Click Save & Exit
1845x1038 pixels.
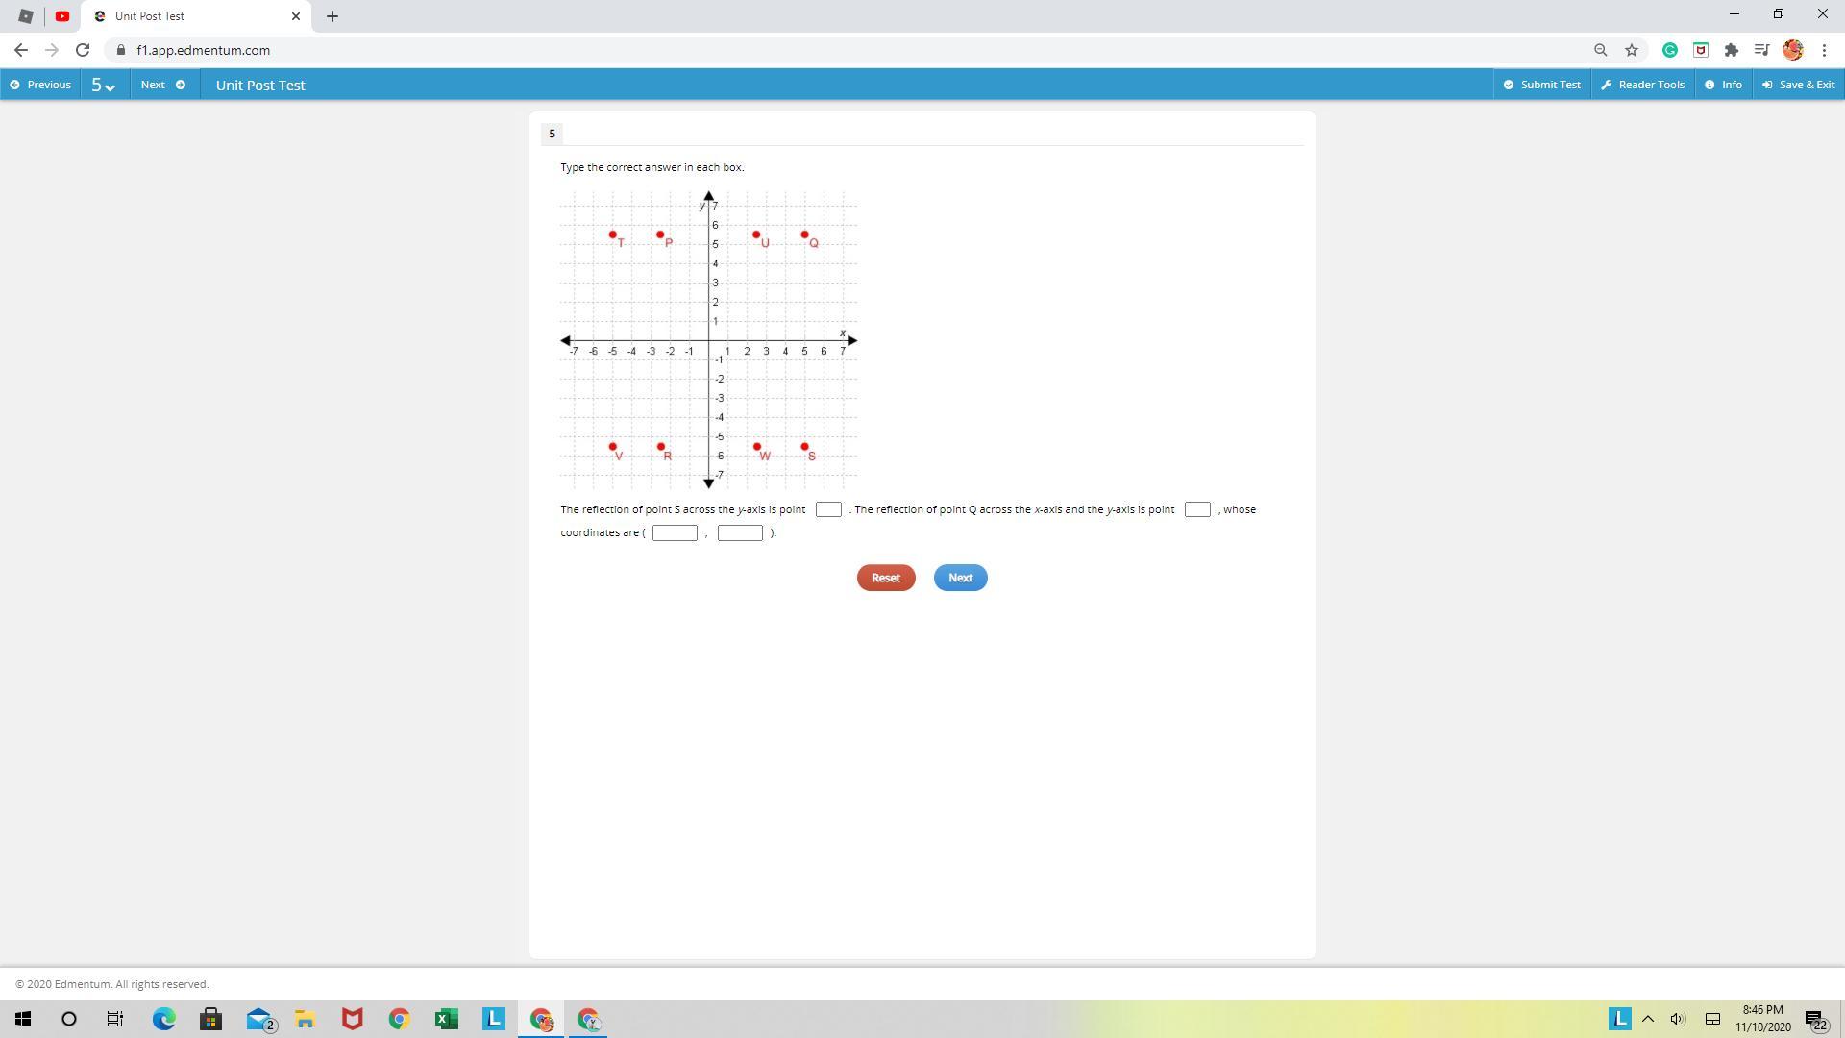click(x=1798, y=85)
